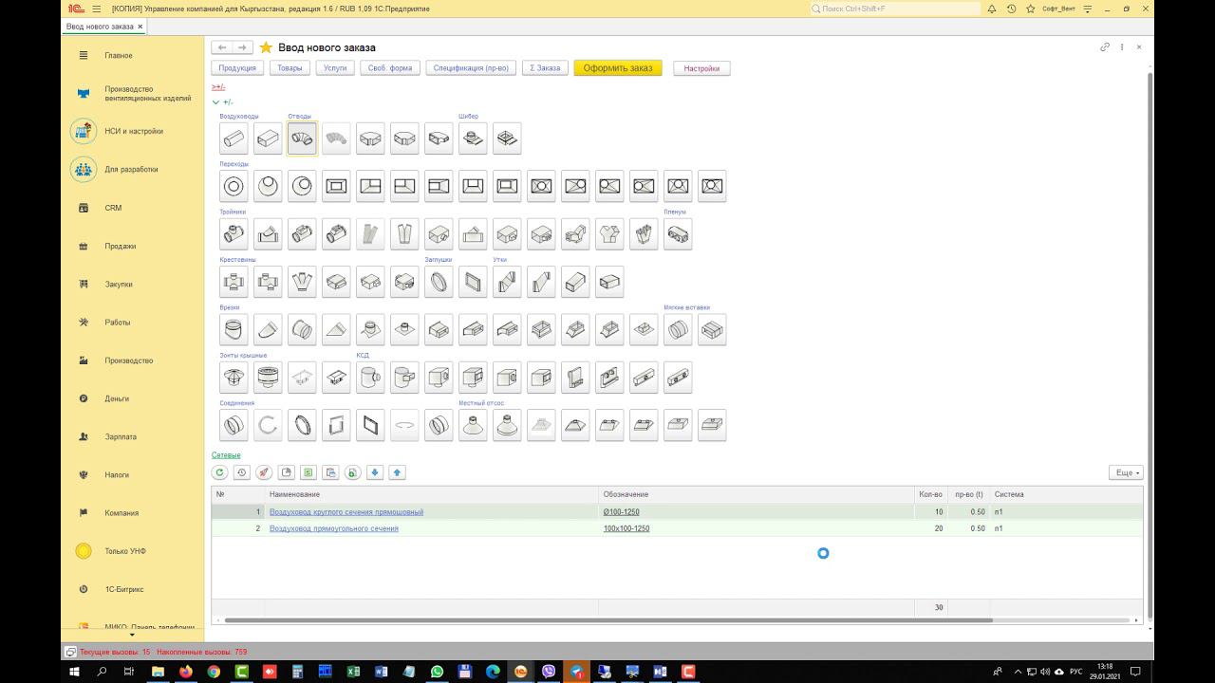Open the CRM section
This screenshot has width=1215, height=683.
(113, 208)
